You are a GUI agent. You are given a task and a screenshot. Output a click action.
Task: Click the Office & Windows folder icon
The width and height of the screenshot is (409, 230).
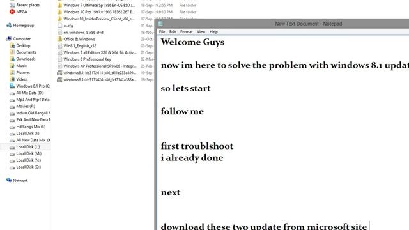pos(59,39)
